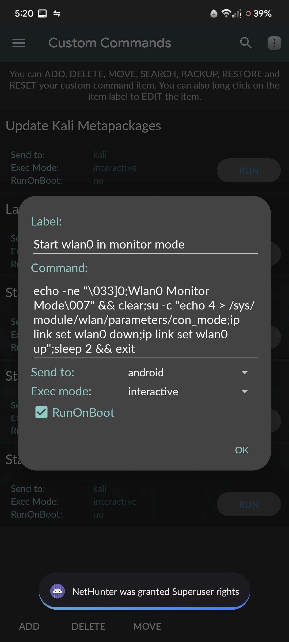The image size is (289, 642).
Task: Tap the search magnifier icon
Action: click(246, 43)
